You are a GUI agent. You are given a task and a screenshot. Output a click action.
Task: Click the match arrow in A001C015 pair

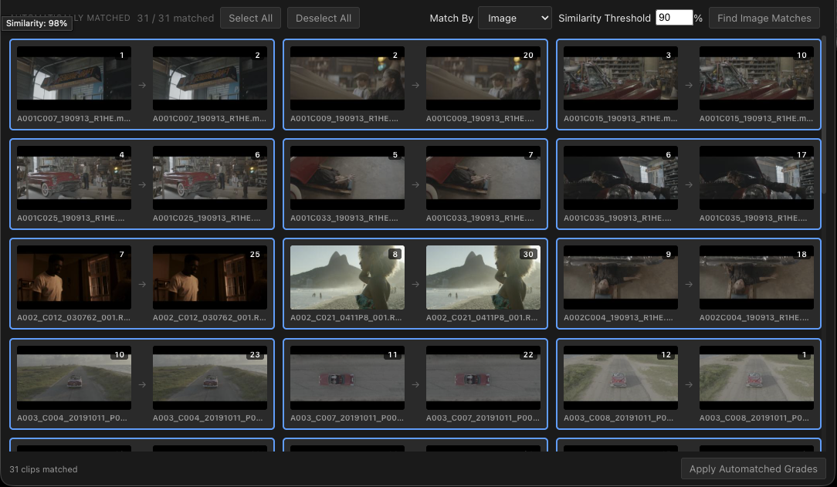(x=689, y=85)
